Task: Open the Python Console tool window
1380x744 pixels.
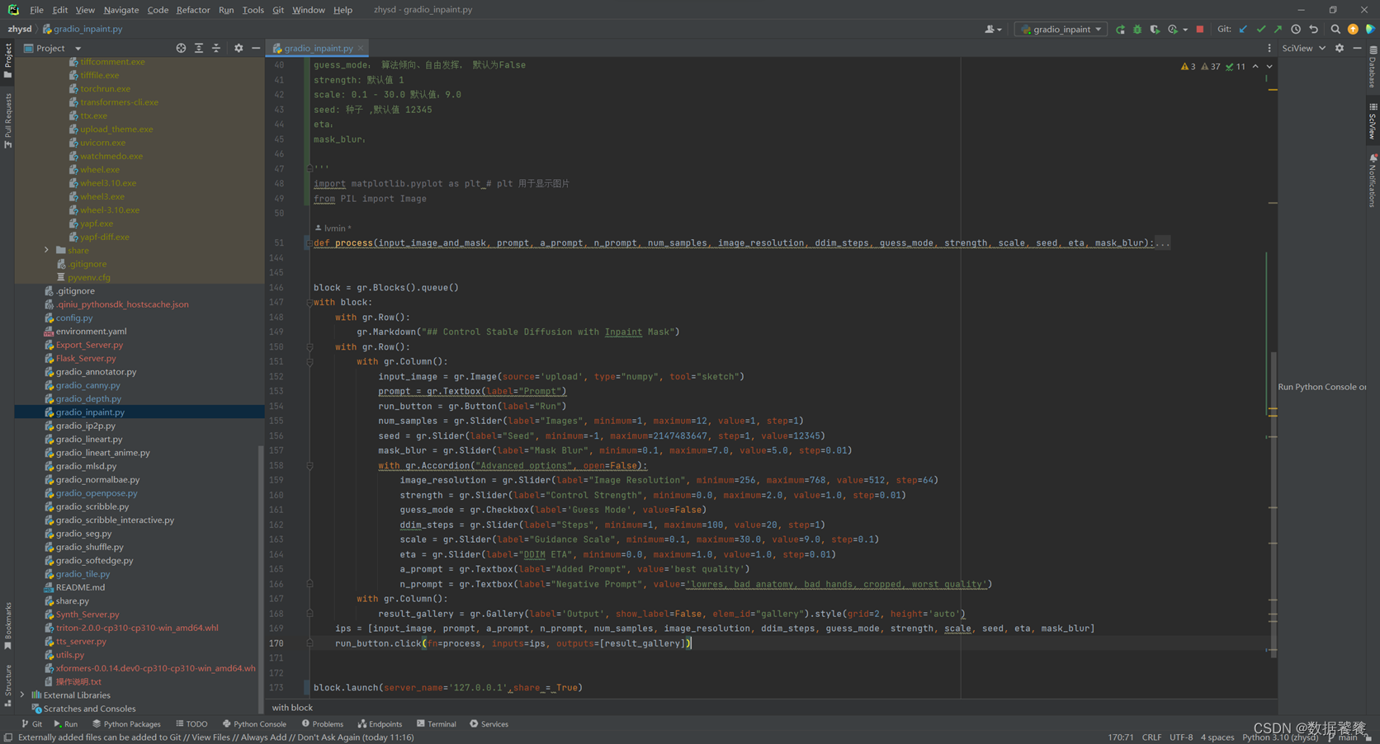Action: pos(254,724)
